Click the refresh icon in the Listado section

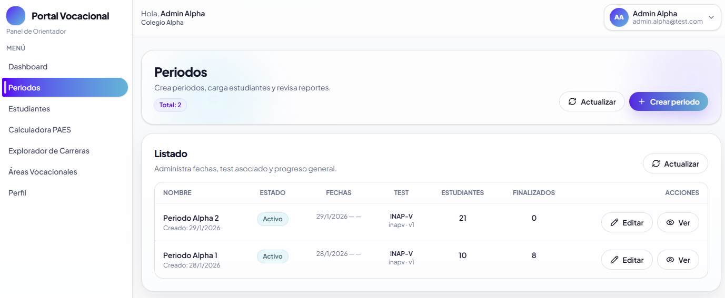pos(656,164)
